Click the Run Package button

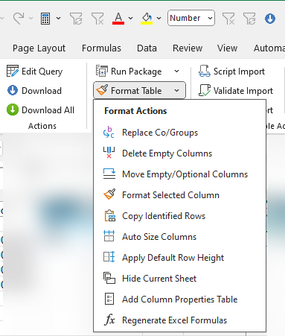[x=129, y=72]
